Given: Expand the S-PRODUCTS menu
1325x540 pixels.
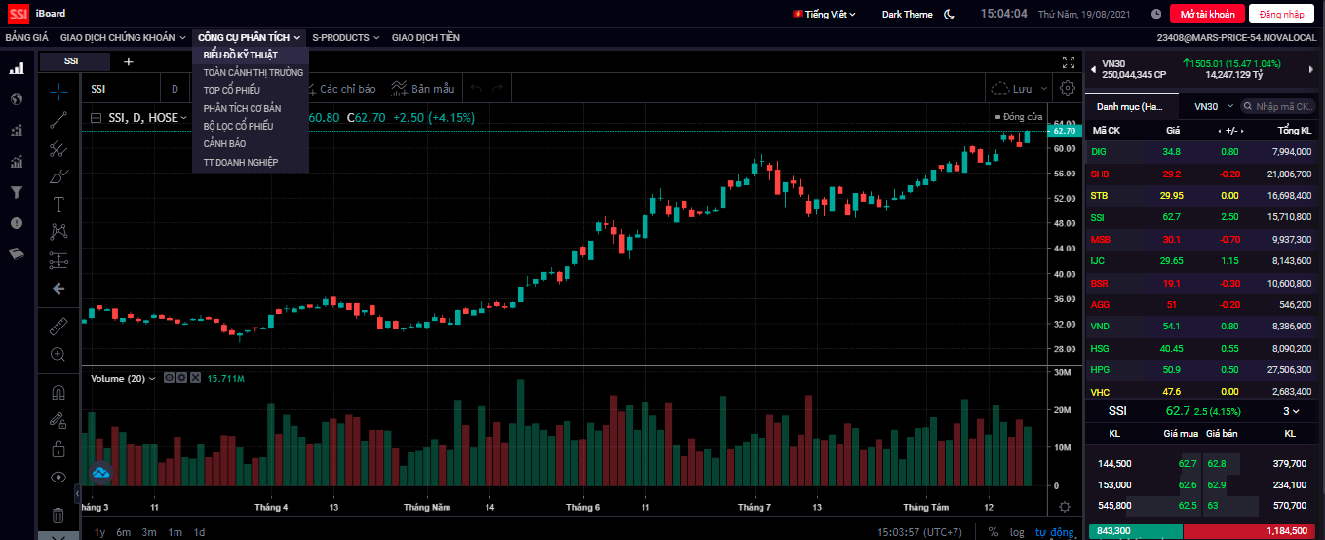Looking at the screenshot, I should click(x=346, y=37).
